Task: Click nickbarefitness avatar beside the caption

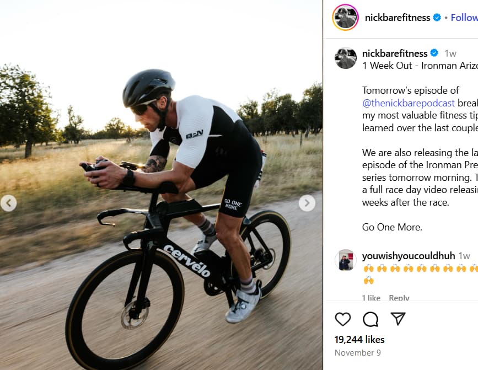Action: [346, 58]
